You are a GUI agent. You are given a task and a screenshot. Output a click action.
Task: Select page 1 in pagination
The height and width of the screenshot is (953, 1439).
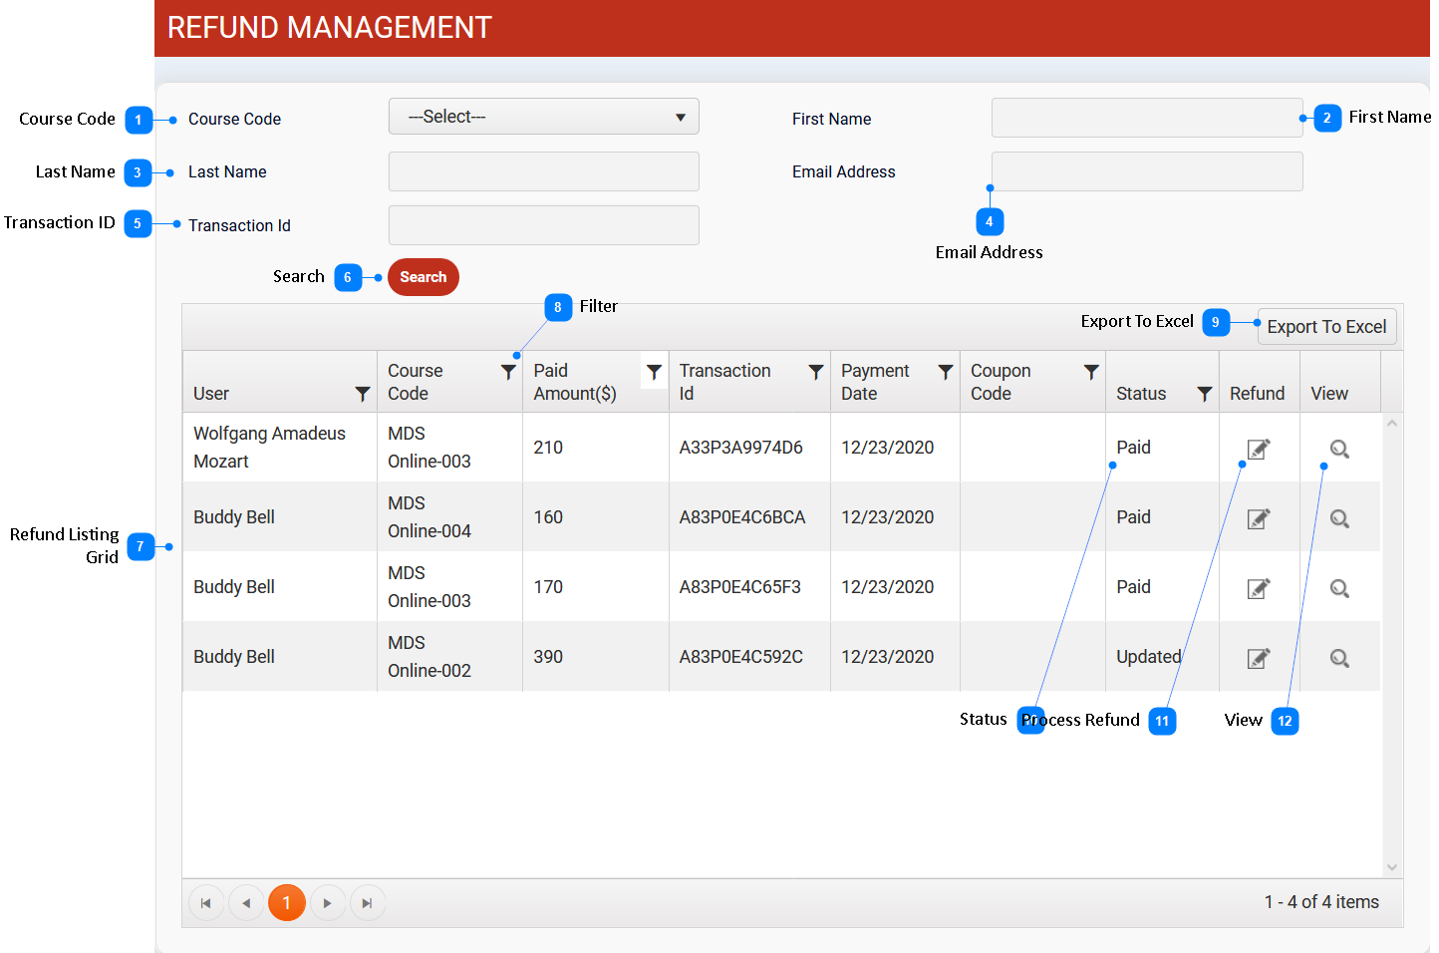pos(287,903)
